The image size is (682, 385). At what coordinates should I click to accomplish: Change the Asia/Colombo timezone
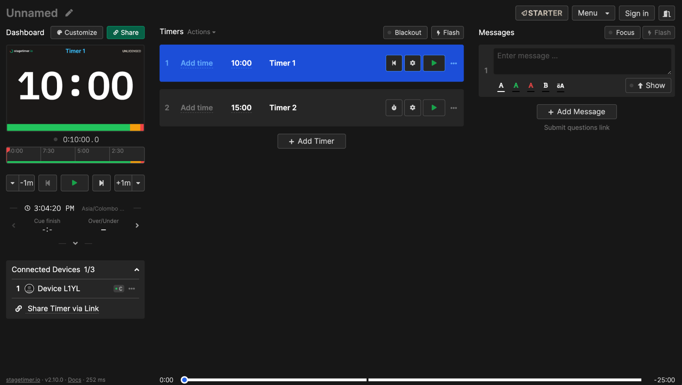tap(103, 208)
